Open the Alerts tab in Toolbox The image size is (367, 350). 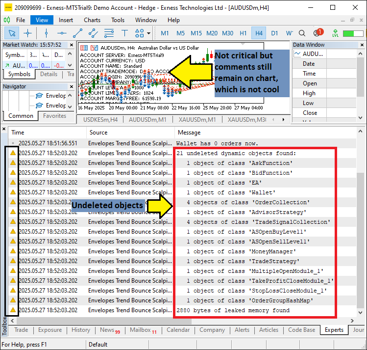242,330
